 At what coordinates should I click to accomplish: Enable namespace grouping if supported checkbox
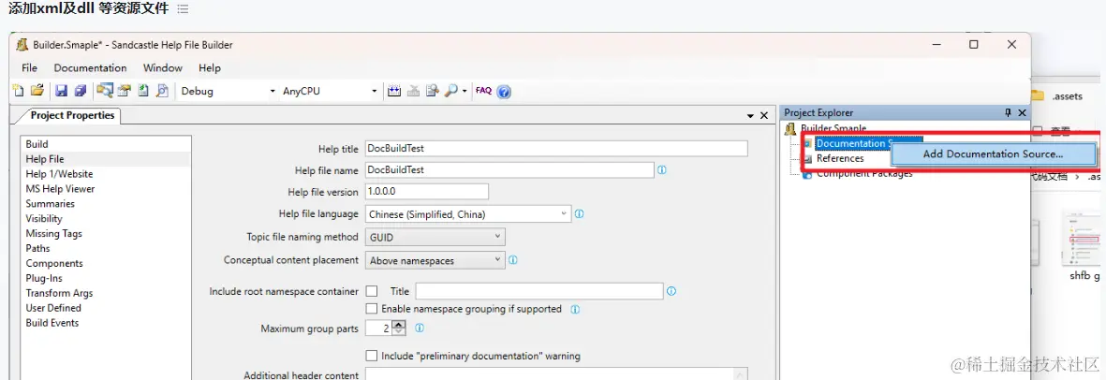tap(372, 309)
